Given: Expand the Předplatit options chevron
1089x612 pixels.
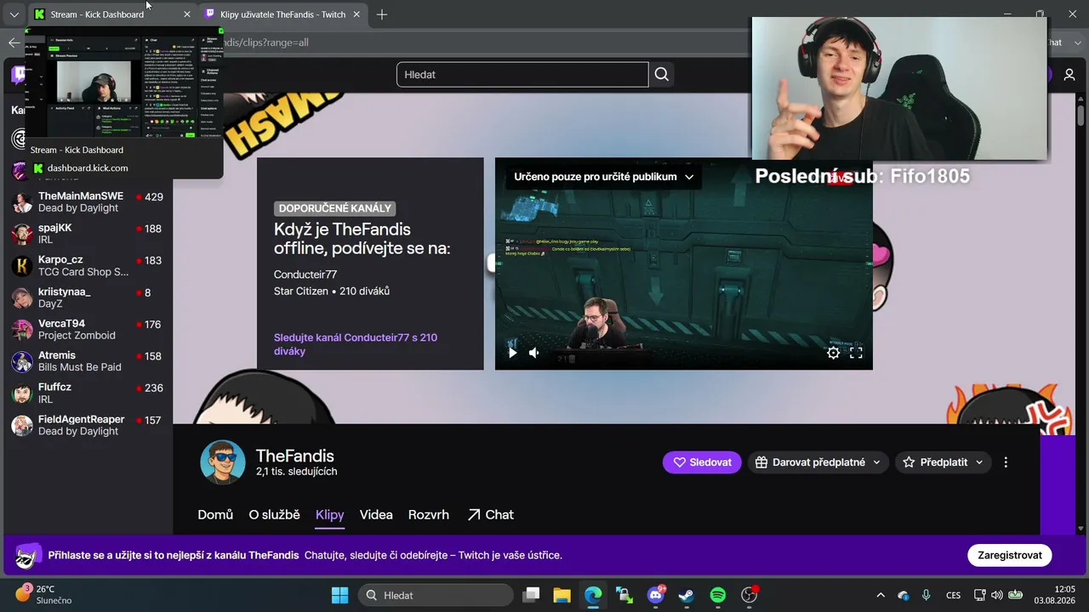Looking at the screenshot, I should pos(979,462).
